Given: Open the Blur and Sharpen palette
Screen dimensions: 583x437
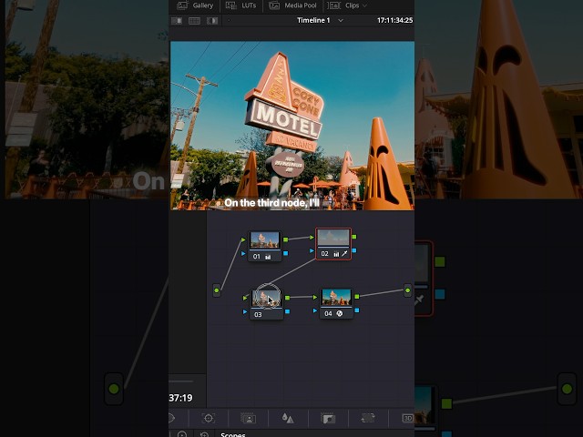Looking at the screenshot, I should [288, 419].
